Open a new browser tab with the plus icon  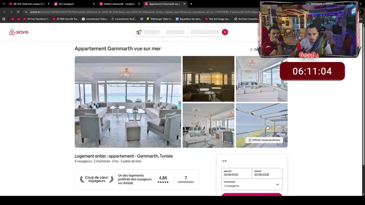[x=191, y=4]
